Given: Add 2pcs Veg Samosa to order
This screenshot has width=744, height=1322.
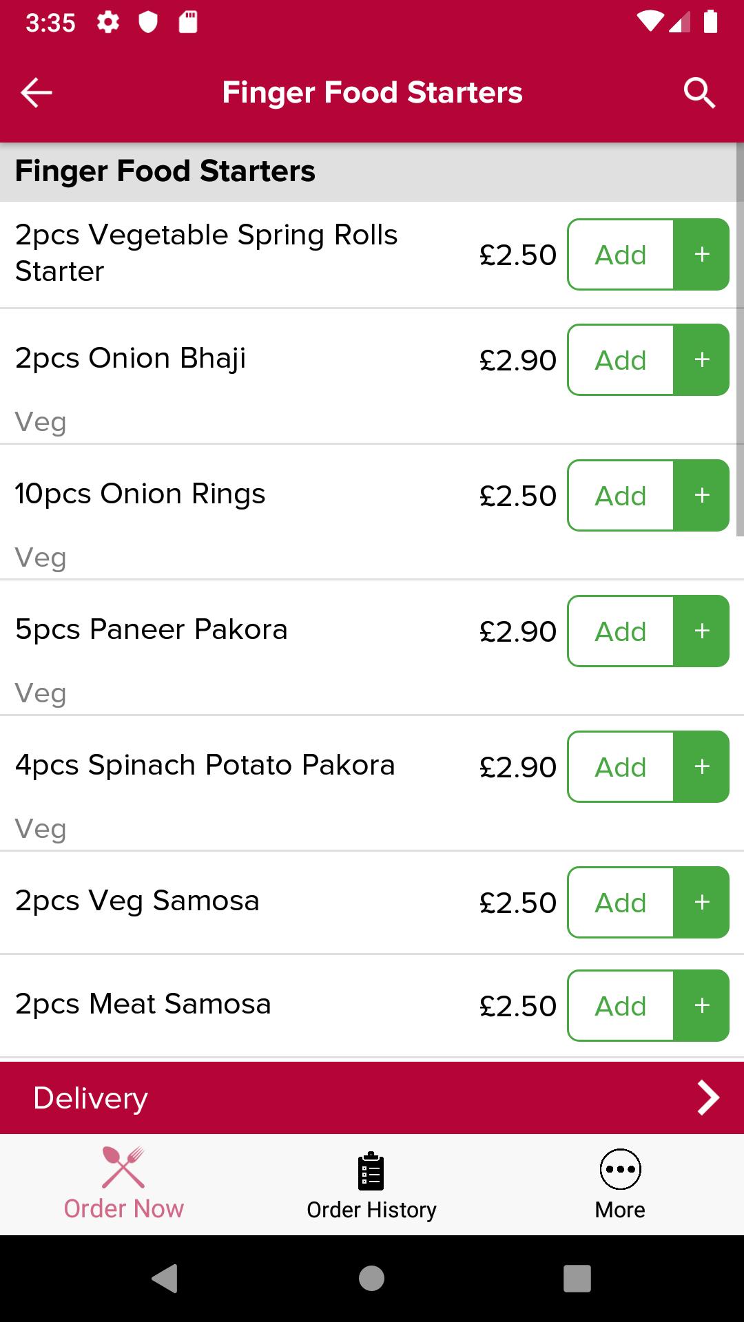Looking at the screenshot, I should (x=621, y=902).
